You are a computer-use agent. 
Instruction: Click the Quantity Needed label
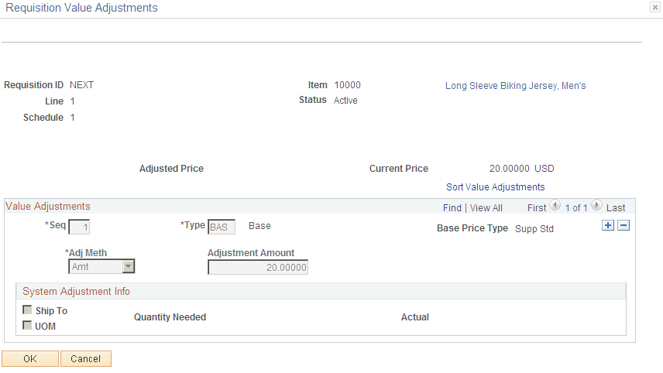click(170, 317)
